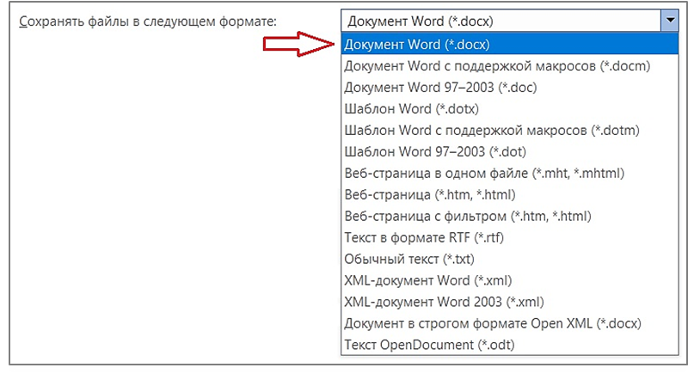The image size is (694, 380).
Task: Choose Документ в строгом формате Open XML
Action: (x=493, y=323)
